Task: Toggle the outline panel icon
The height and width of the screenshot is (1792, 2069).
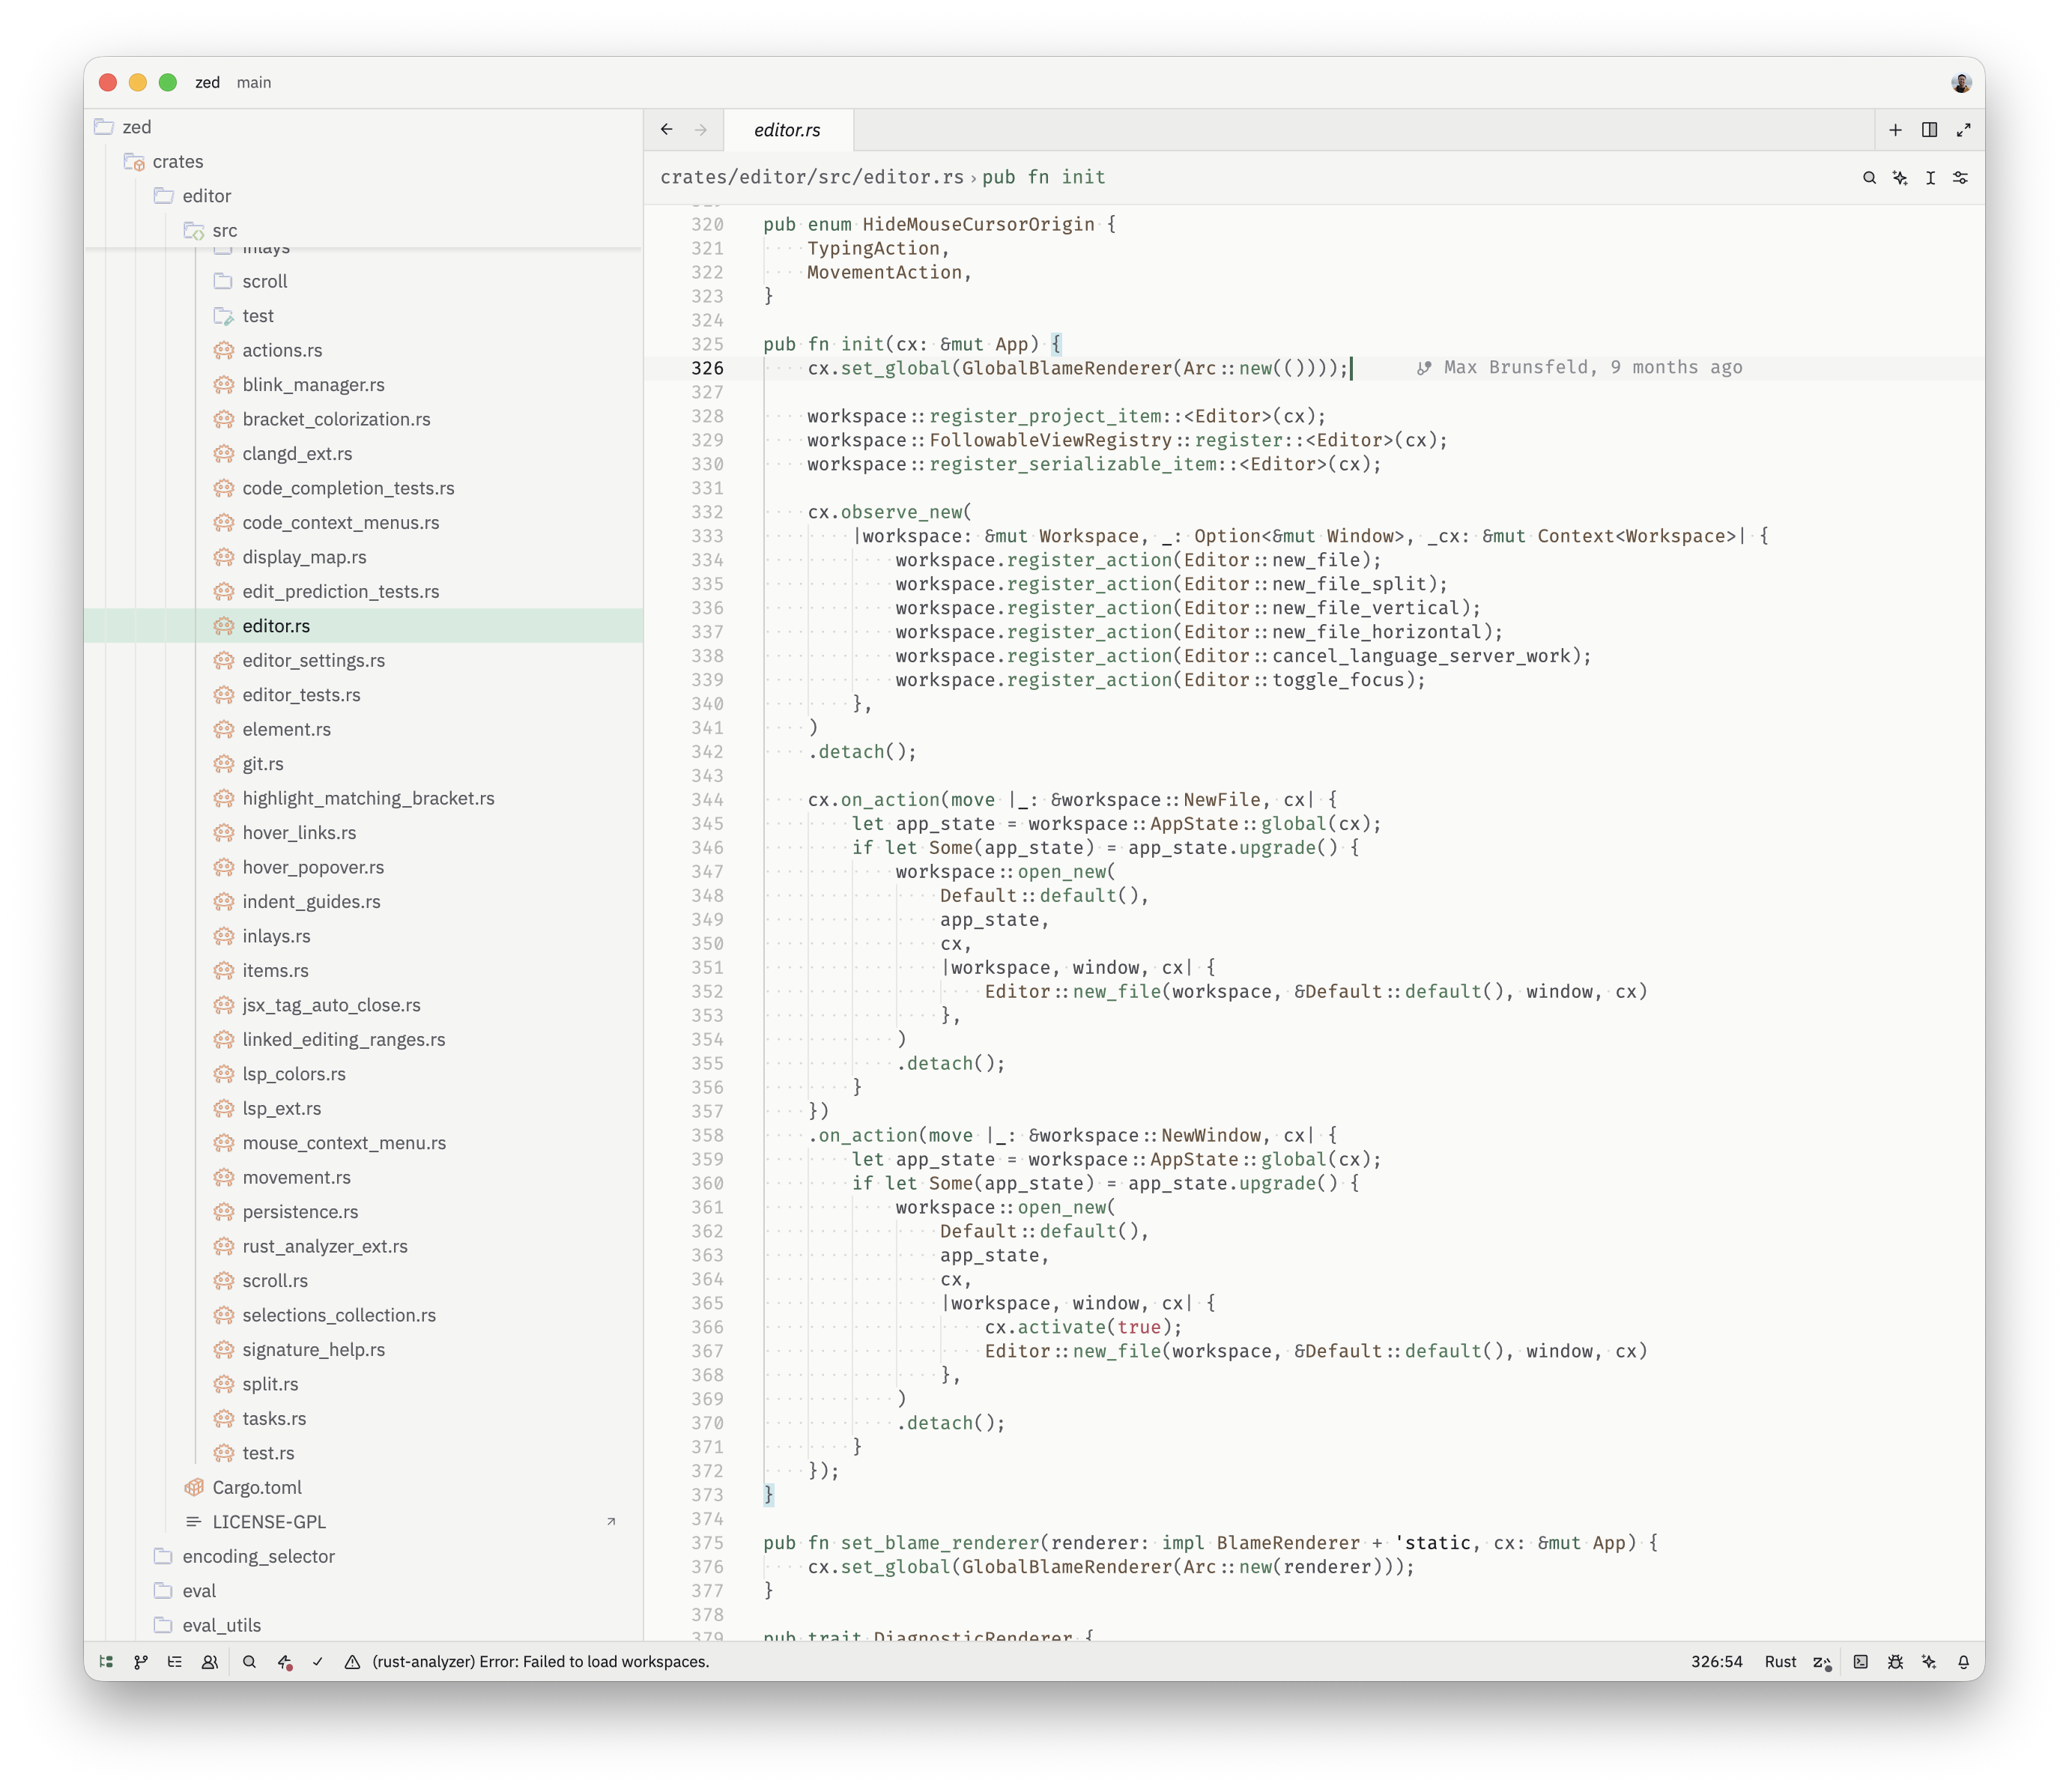Action: tap(175, 1661)
